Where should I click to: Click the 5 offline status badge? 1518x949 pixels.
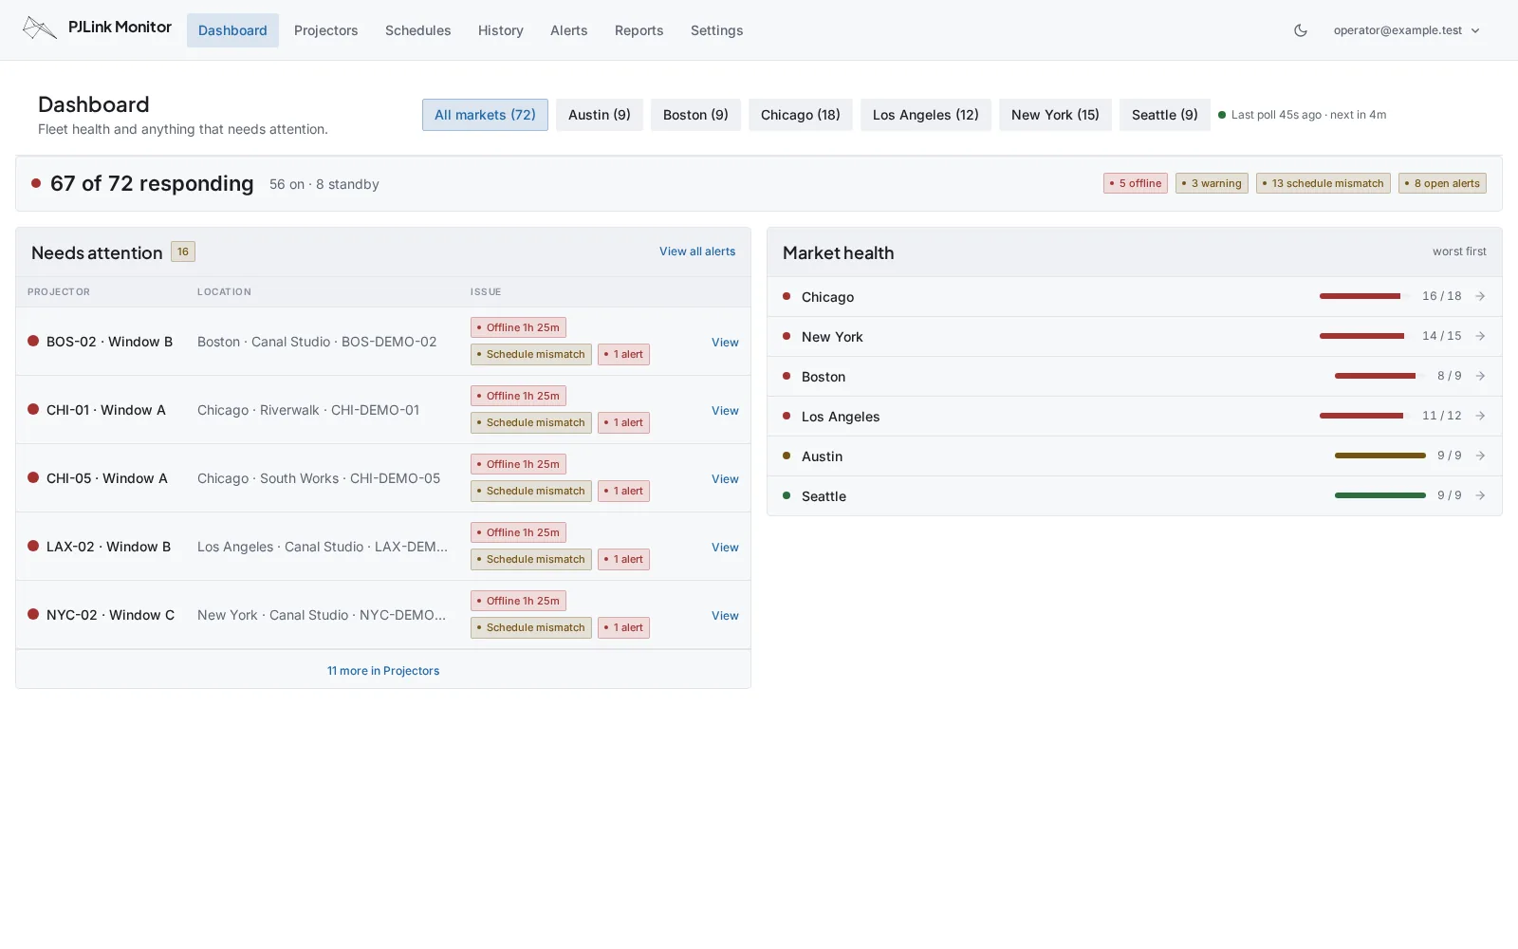(1136, 183)
